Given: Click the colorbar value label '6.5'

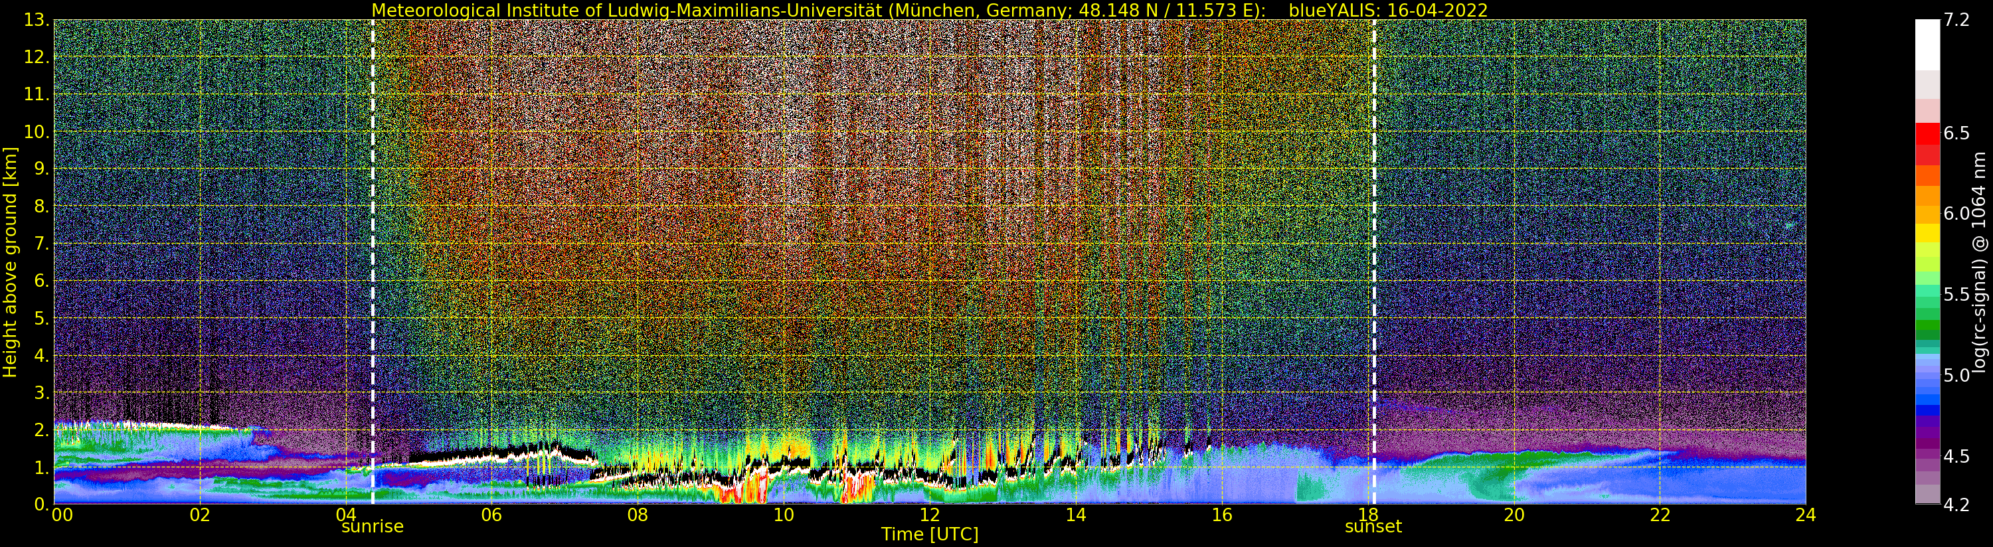Looking at the screenshot, I should [x=1956, y=133].
